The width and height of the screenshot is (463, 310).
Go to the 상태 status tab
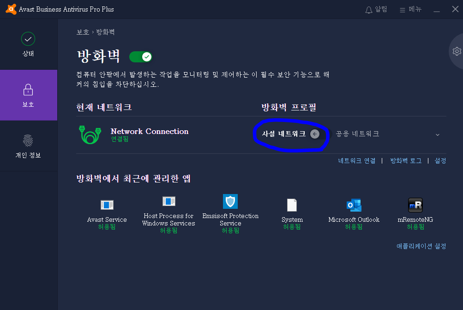pyautogui.click(x=28, y=44)
